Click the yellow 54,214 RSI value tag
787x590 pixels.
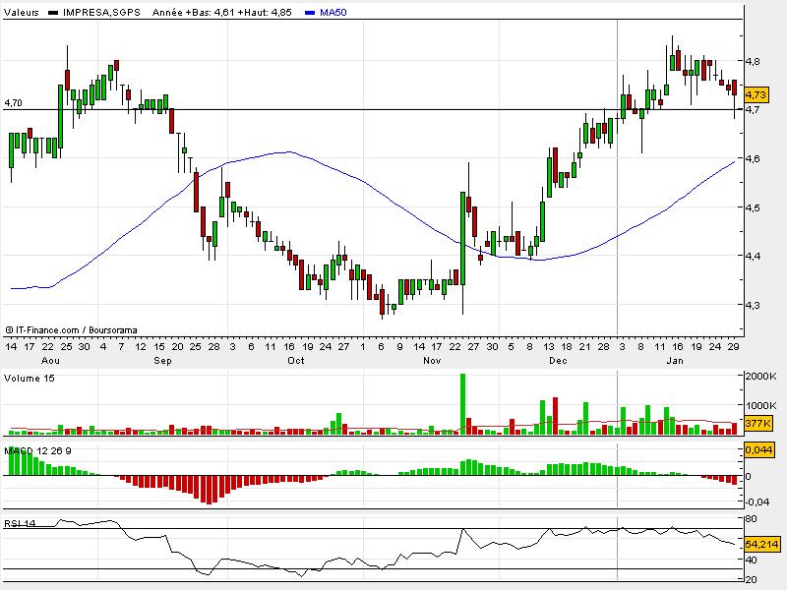[761, 545]
